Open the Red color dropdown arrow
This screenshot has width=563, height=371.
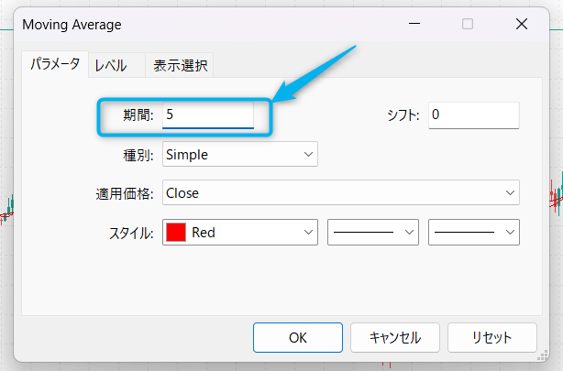306,233
